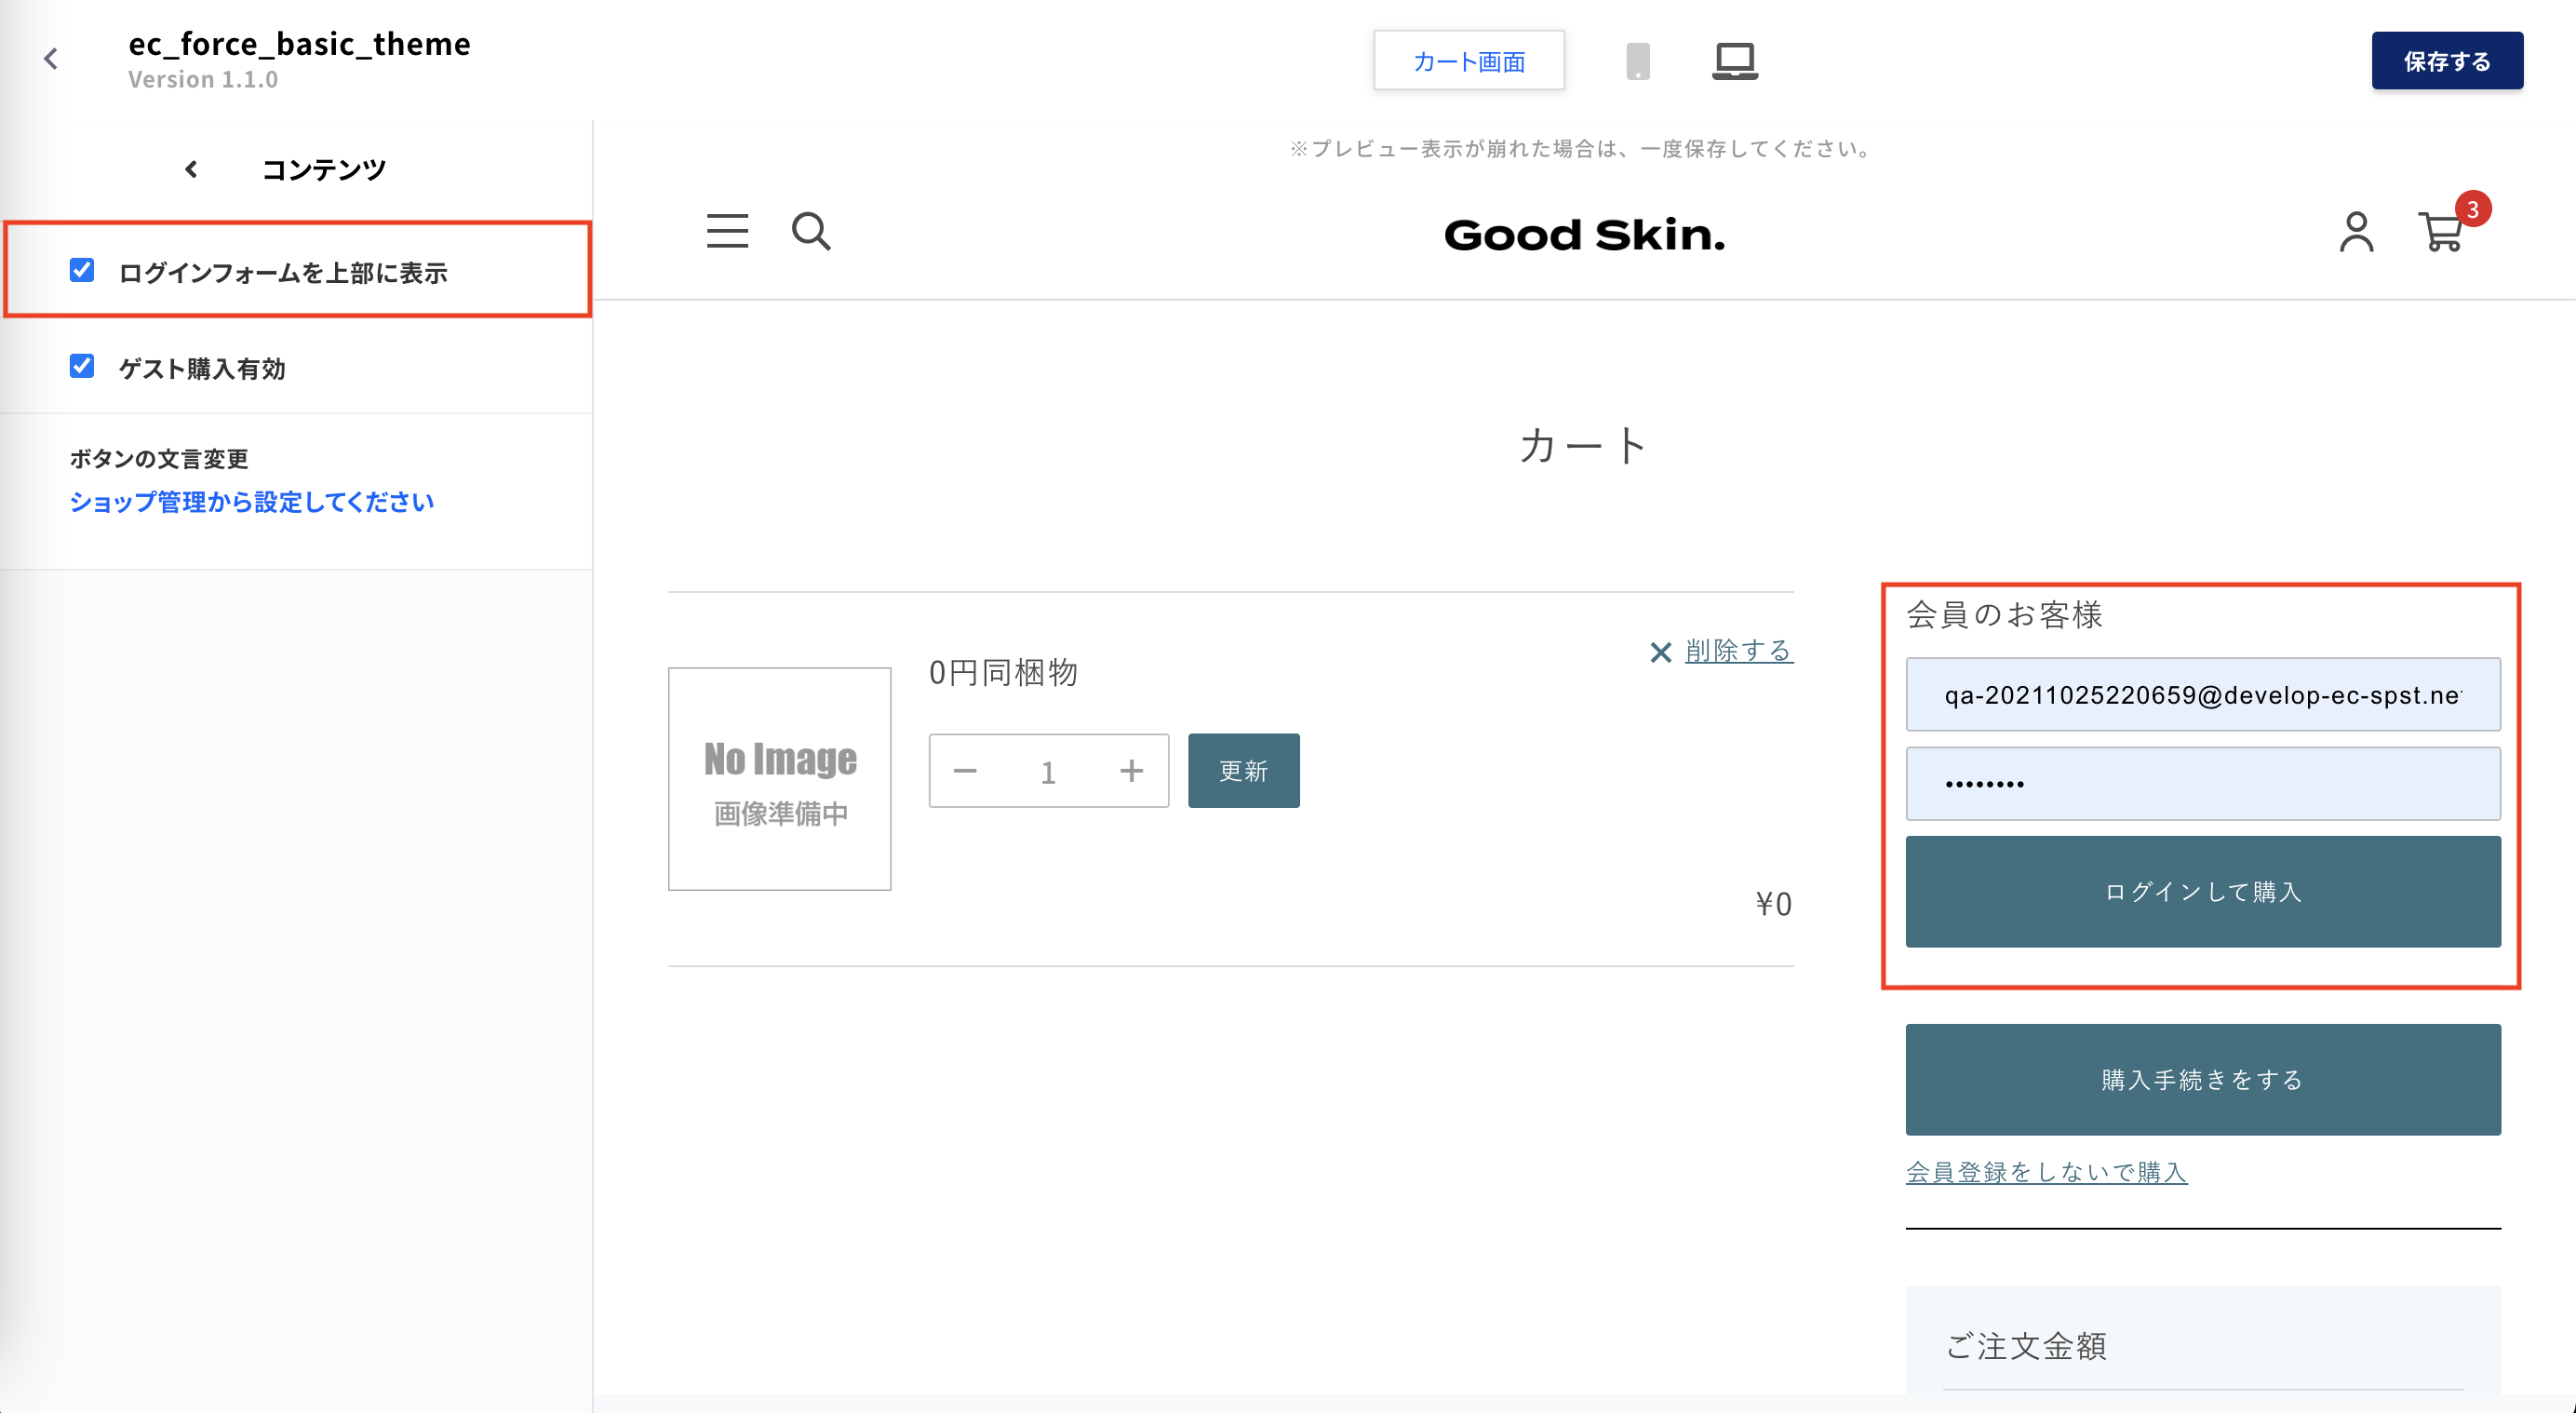Click the 更新 update button
The width and height of the screenshot is (2576, 1413).
[x=1243, y=771]
